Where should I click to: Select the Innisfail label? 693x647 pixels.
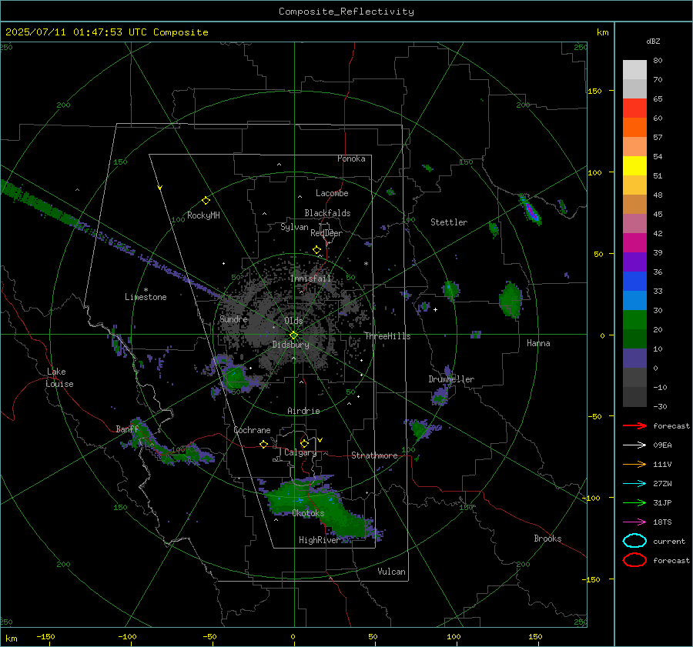point(311,278)
